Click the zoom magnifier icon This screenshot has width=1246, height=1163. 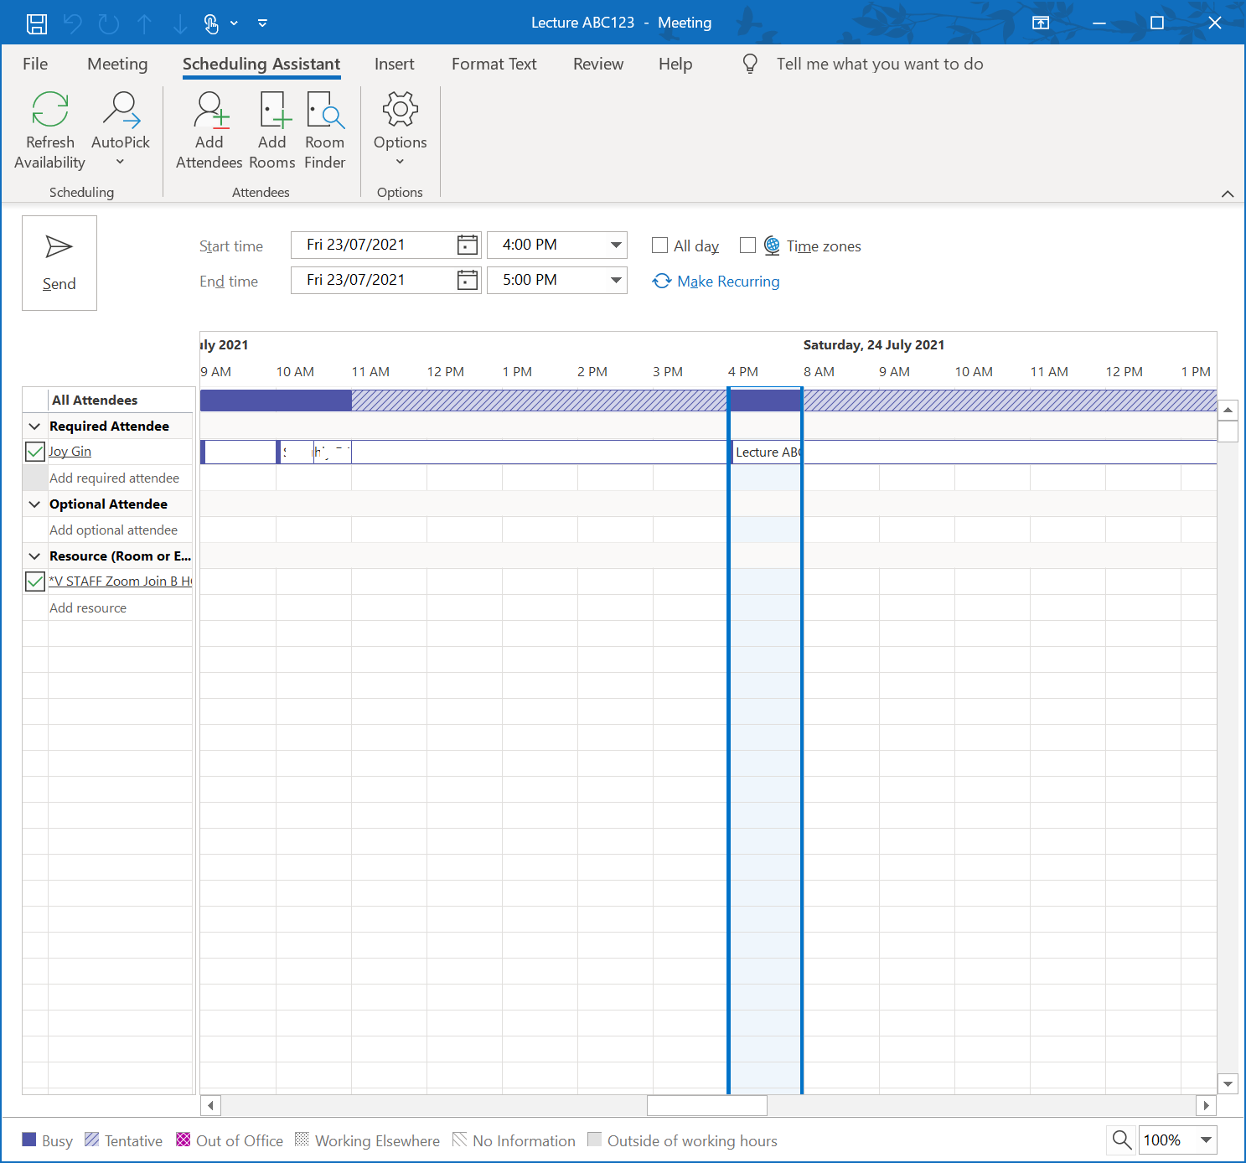[1122, 1140]
